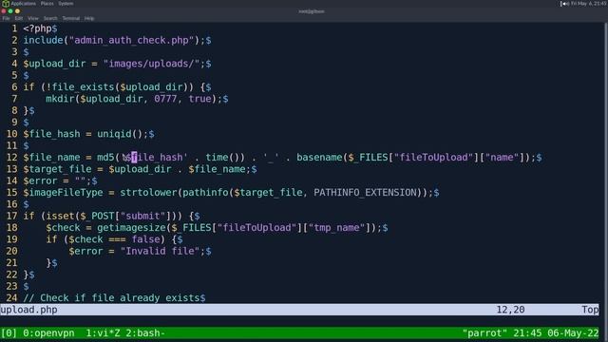
Task: Click line number 12 in the gutter
Action: [x=12, y=157]
